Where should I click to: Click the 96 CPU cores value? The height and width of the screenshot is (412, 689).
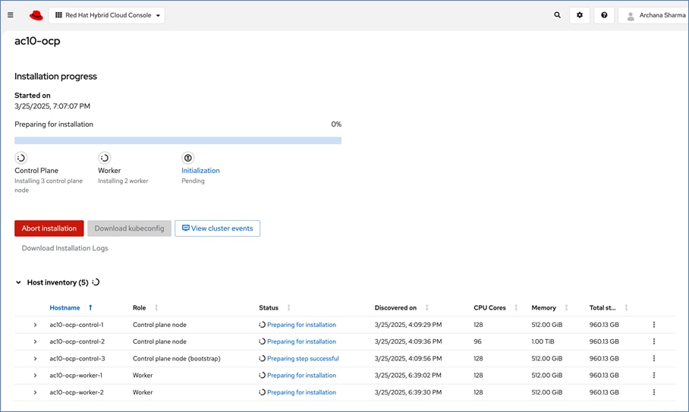[477, 341]
